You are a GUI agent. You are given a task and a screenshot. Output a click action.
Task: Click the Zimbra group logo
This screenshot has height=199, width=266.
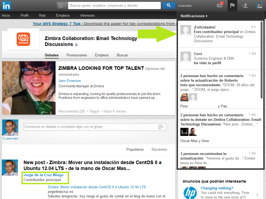[x=23, y=39]
